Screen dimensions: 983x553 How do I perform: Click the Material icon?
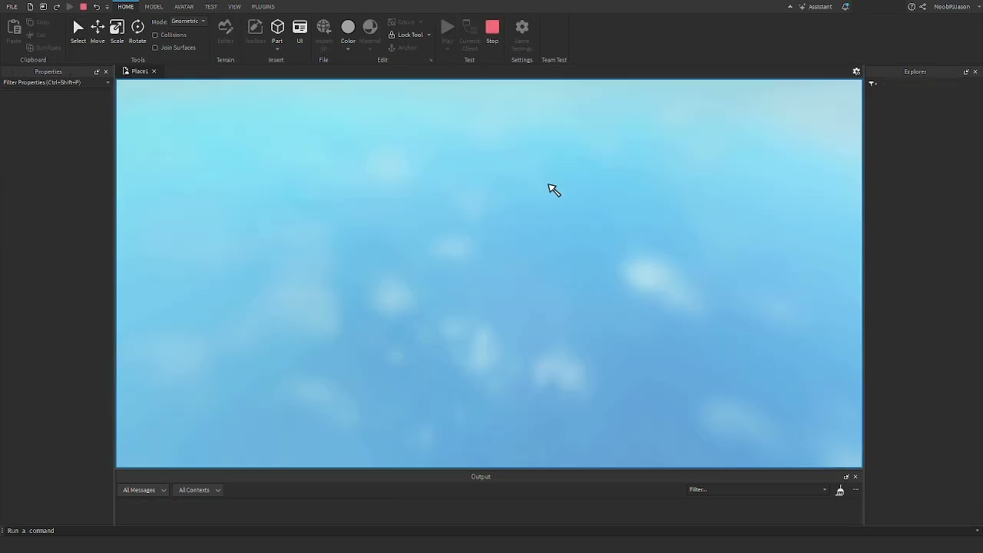click(370, 28)
